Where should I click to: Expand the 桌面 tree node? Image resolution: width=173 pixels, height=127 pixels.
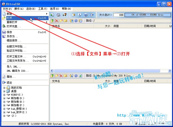pos(4,91)
